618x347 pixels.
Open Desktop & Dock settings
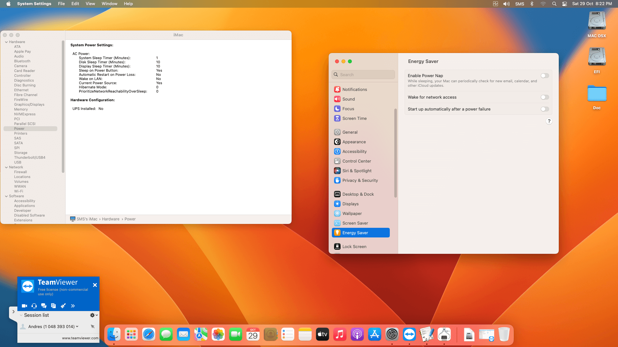[360, 194]
